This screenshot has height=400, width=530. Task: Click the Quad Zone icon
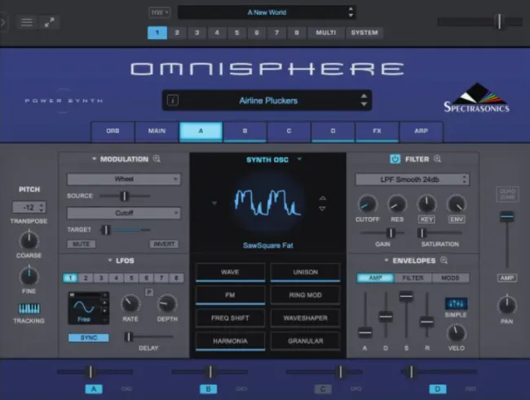[507, 194]
